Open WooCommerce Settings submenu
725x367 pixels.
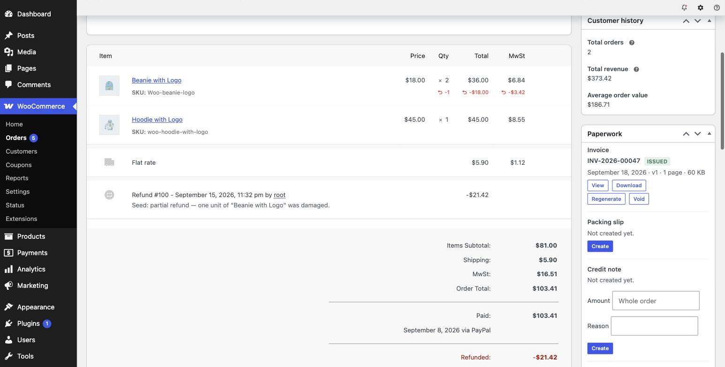pyautogui.click(x=18, y=191)
